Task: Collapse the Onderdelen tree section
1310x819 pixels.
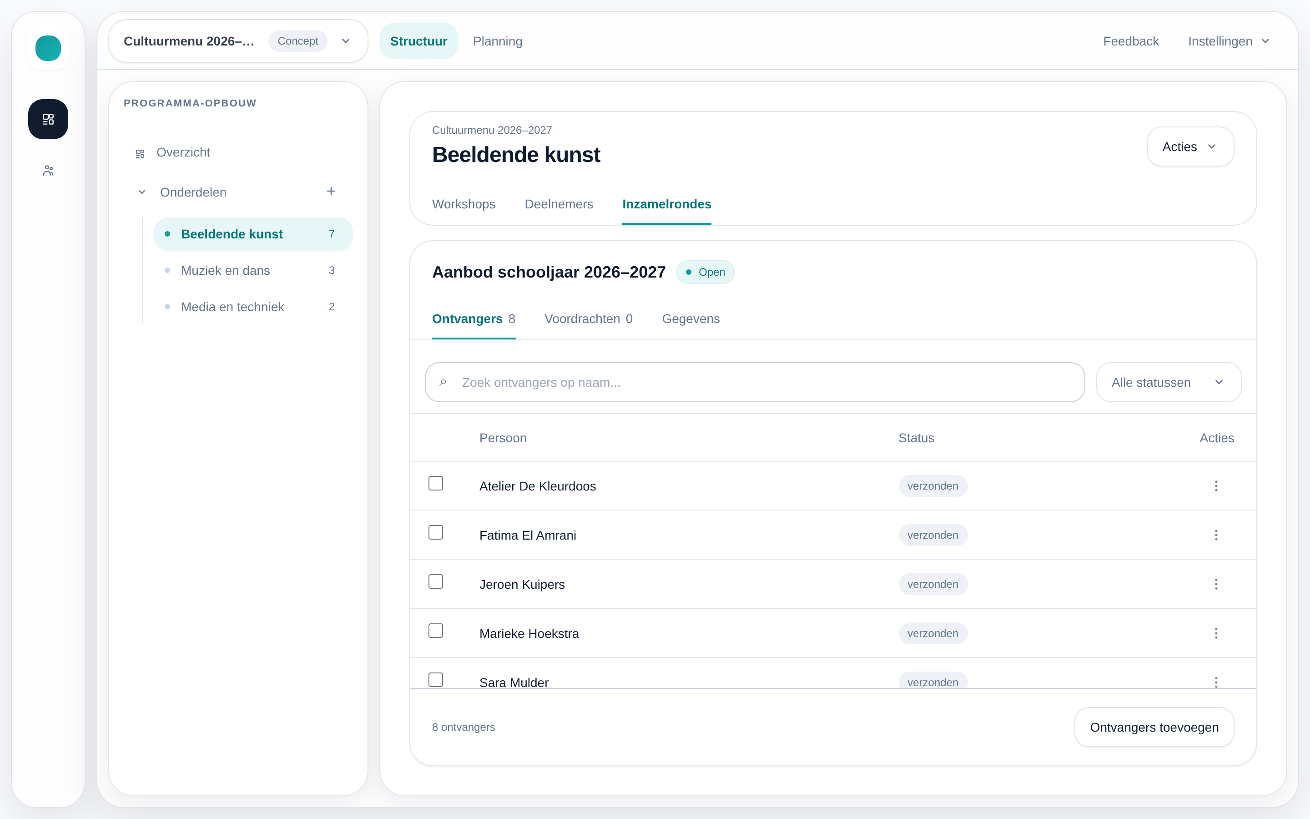Action: coord(142,192)
